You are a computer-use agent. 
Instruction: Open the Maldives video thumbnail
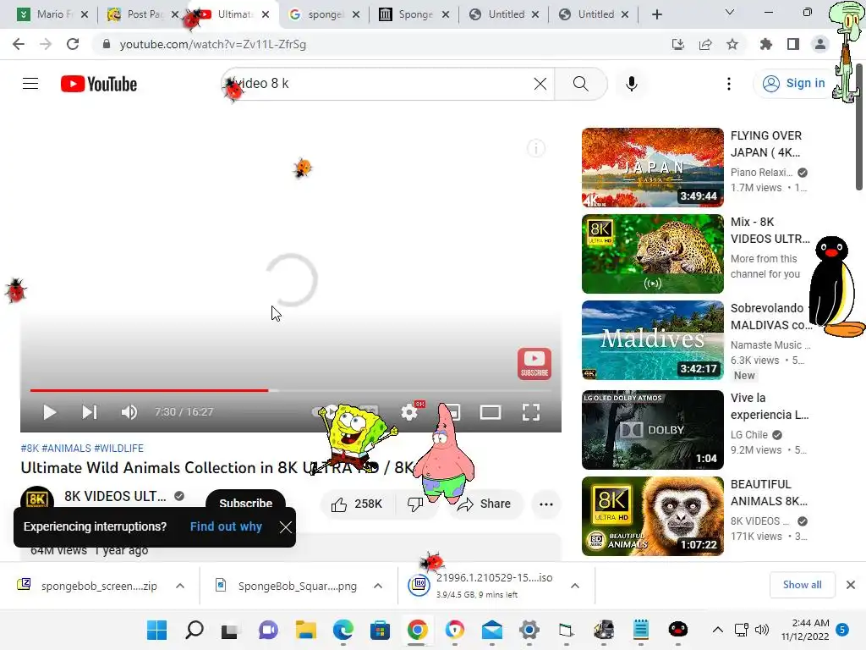click(652, 340)
